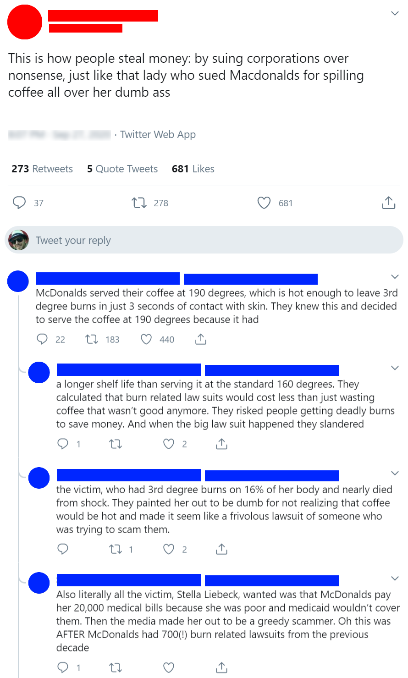This screenshot has width=408, height=678.
Task: Like the 'longer shelf life' reply
Action: [169, 444]
